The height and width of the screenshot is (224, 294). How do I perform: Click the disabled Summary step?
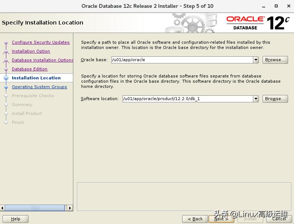coord(22,105)
